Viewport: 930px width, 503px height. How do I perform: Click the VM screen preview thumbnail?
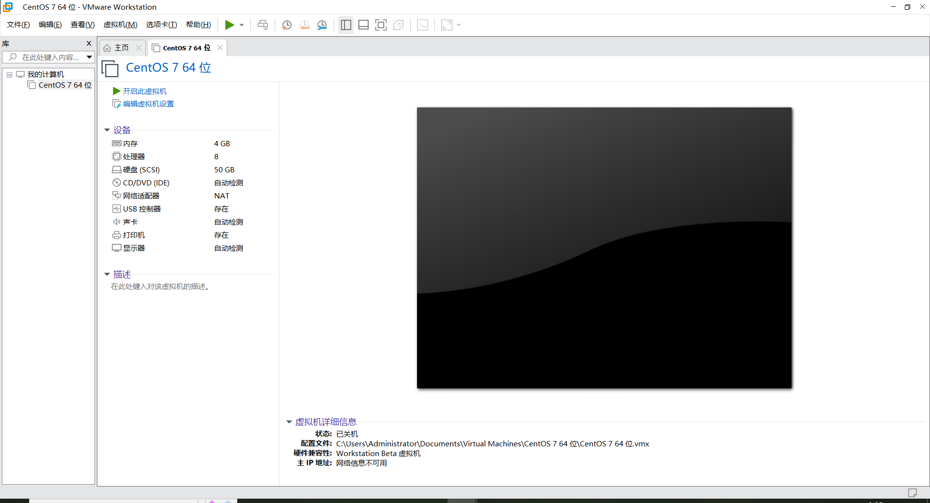(x=604, y=248)
